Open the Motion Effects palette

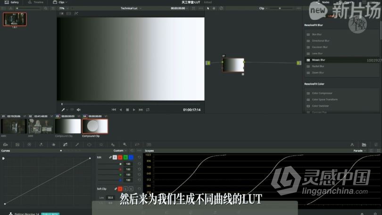tap(53, 145)
